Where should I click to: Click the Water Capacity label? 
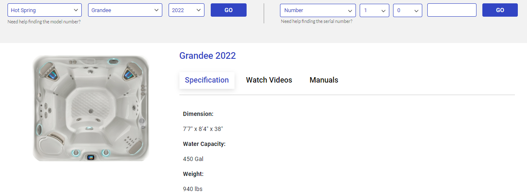204,144
